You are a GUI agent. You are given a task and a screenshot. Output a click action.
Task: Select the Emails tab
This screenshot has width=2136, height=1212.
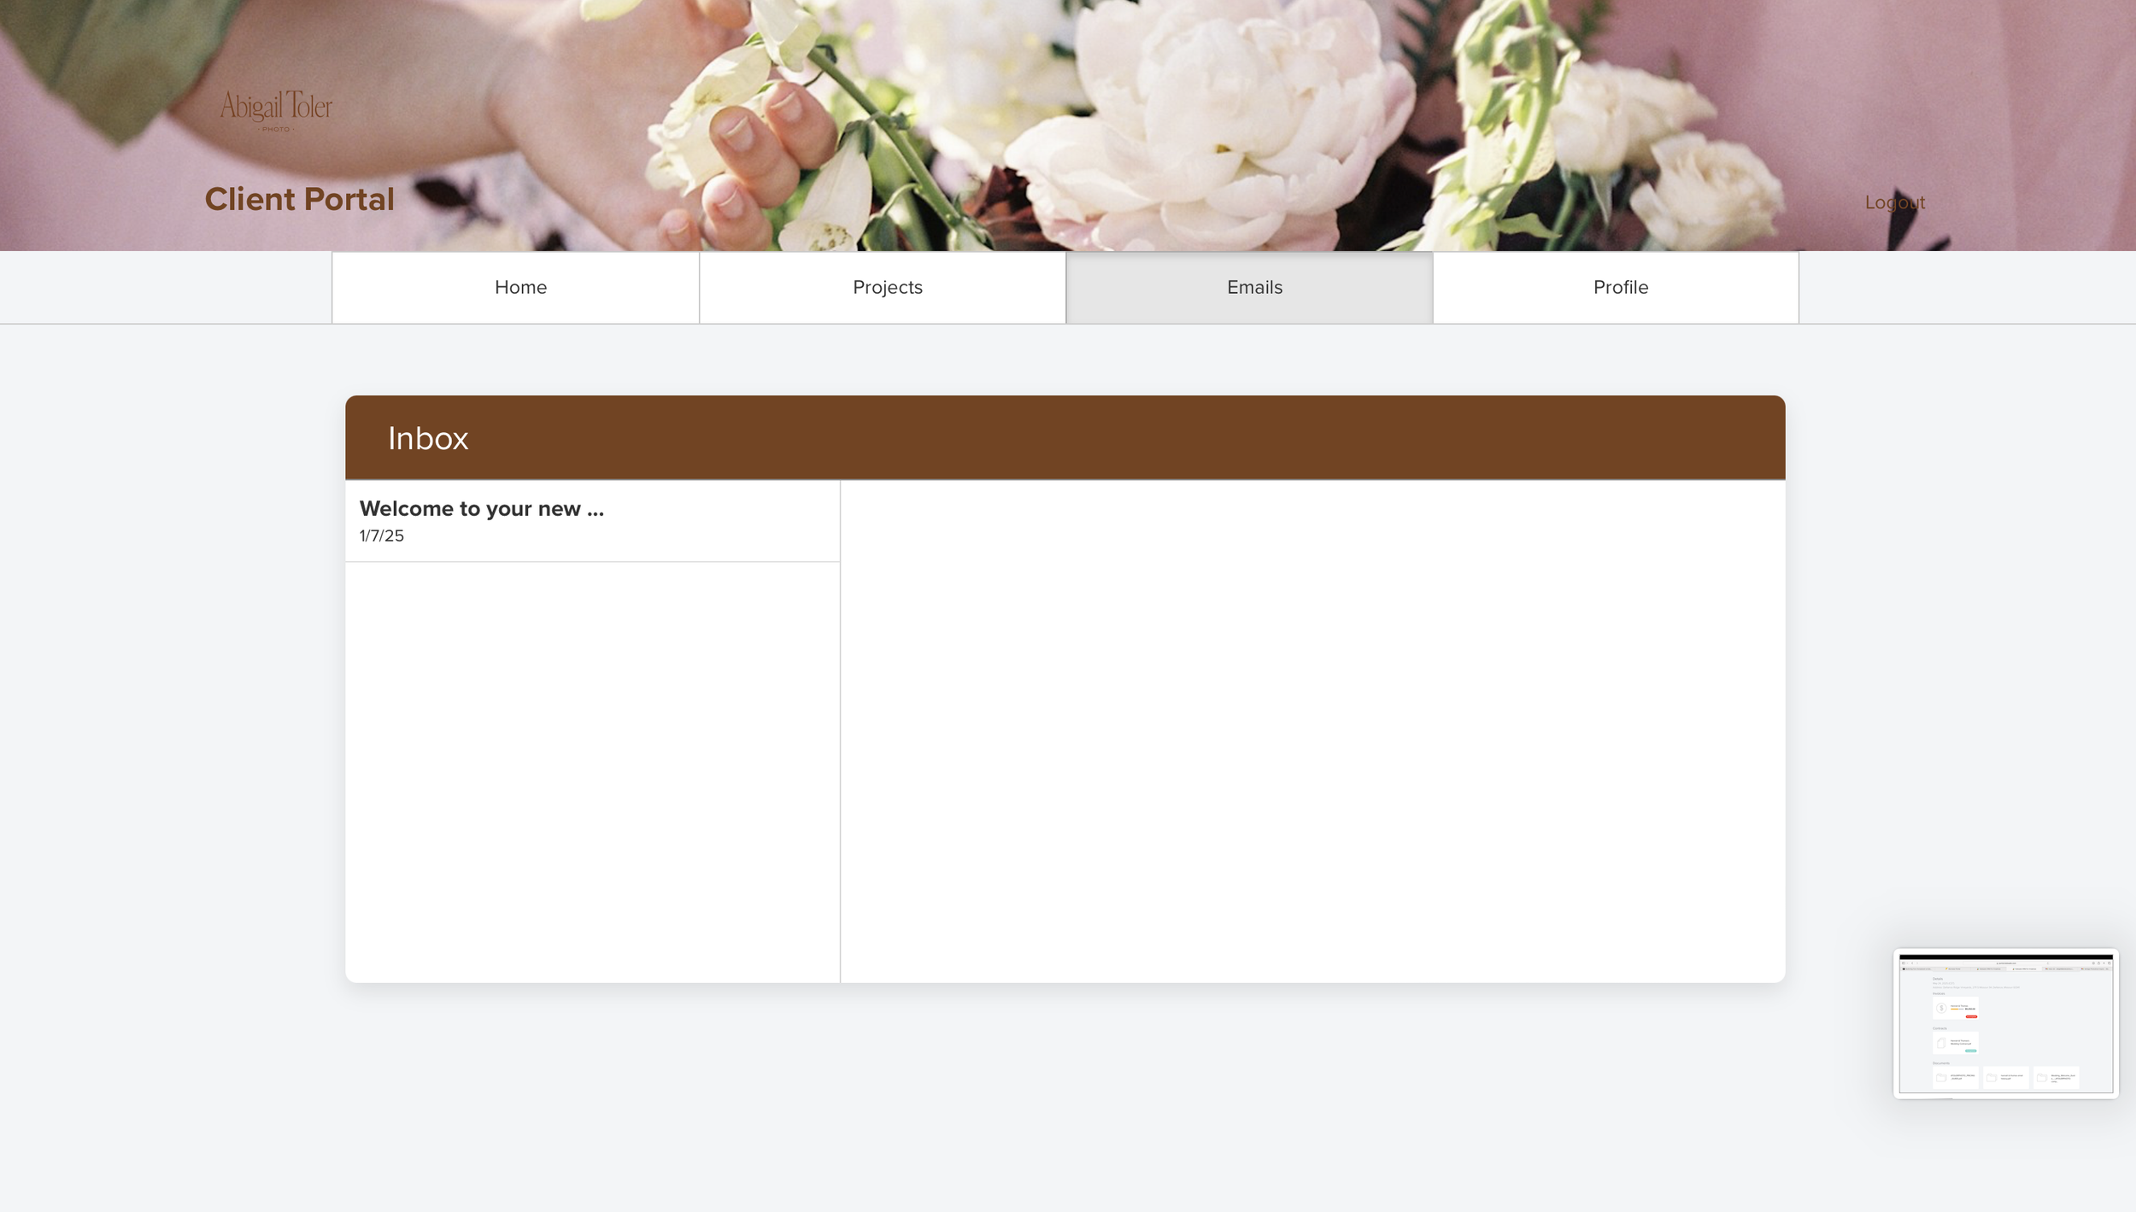click(1253, 287)
